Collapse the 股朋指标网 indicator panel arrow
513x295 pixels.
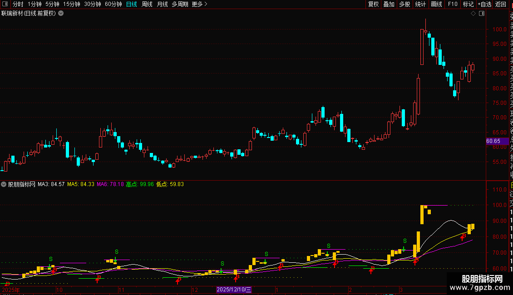pos(4,184)
